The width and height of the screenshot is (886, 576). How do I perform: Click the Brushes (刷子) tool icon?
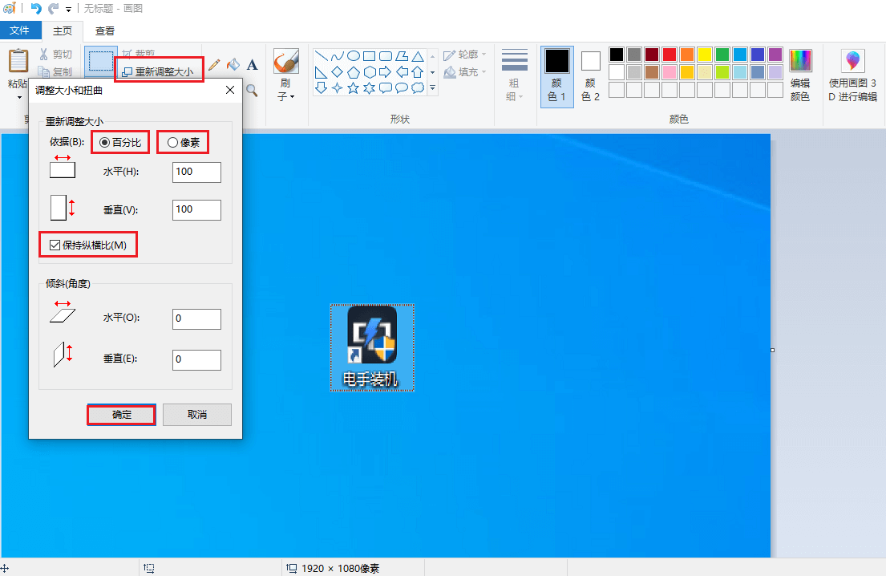click(285, 62)
